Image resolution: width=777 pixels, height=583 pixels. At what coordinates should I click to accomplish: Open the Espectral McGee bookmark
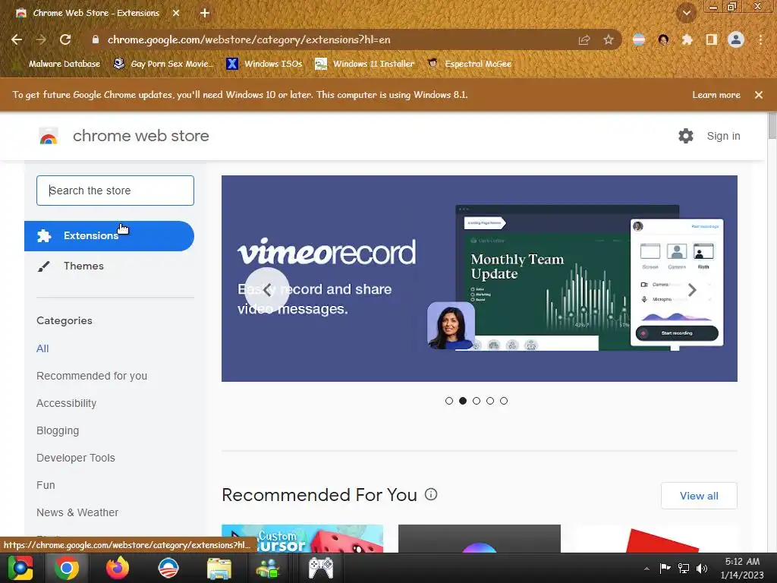470,64
